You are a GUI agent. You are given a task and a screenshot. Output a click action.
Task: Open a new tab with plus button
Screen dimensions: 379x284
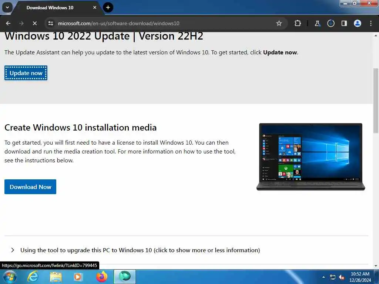(108, 7)
